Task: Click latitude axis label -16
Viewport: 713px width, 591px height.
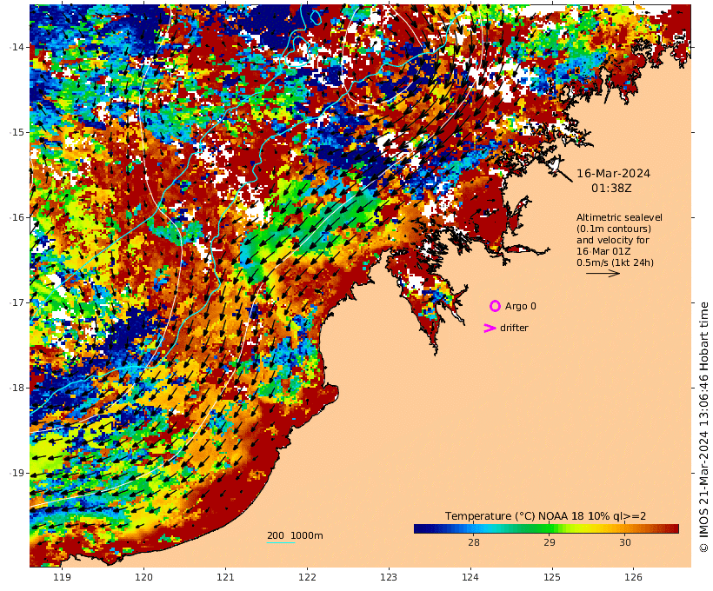Action: 17,217
